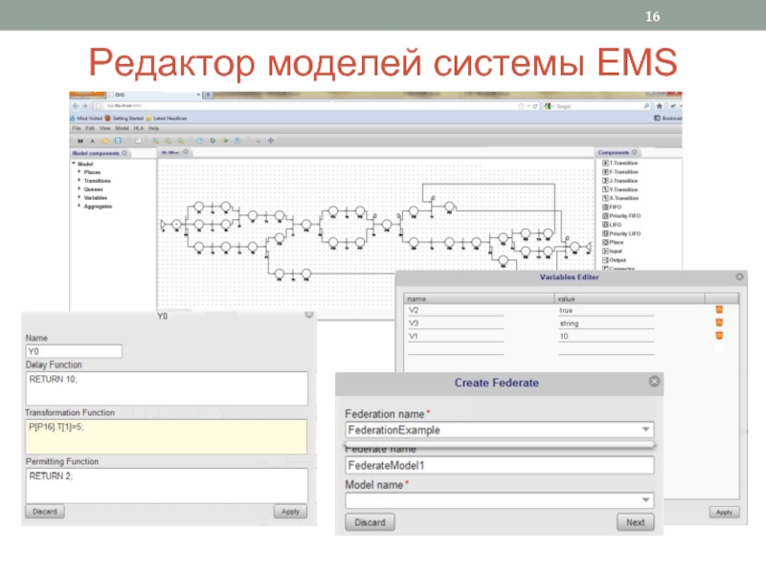Click the browser reload icon
Viewport: 766px width, 574px height.
tap(535, 106)
